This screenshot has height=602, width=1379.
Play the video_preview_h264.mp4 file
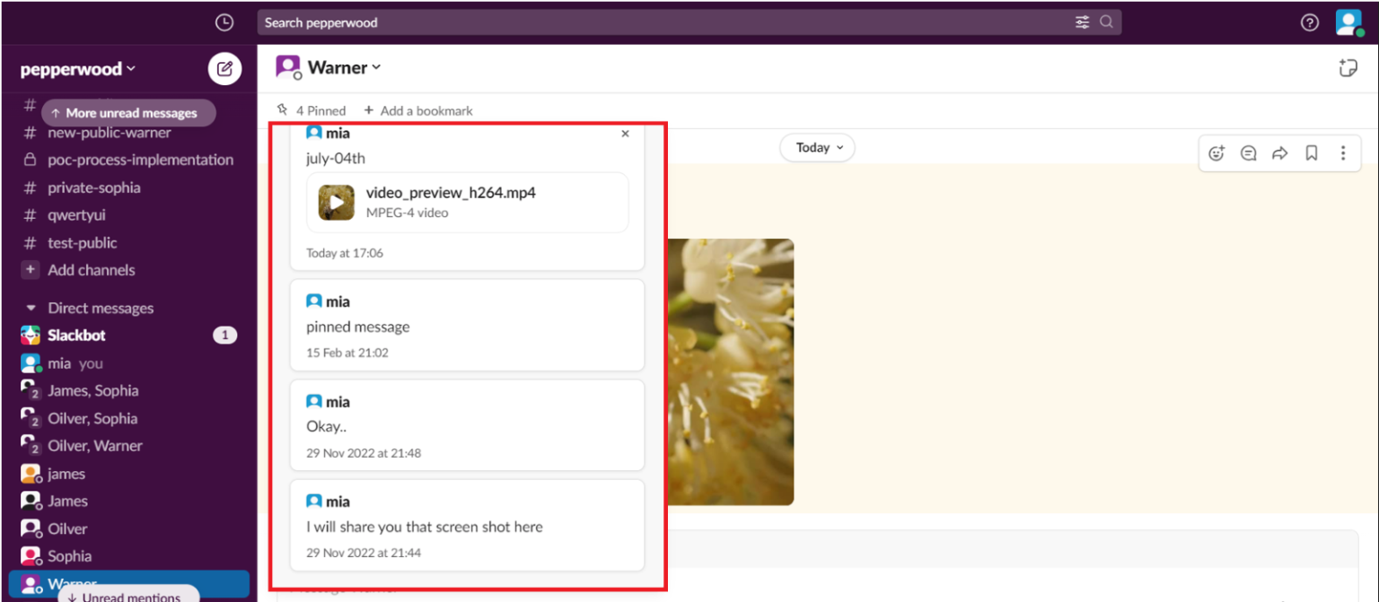tap(336, 202)
